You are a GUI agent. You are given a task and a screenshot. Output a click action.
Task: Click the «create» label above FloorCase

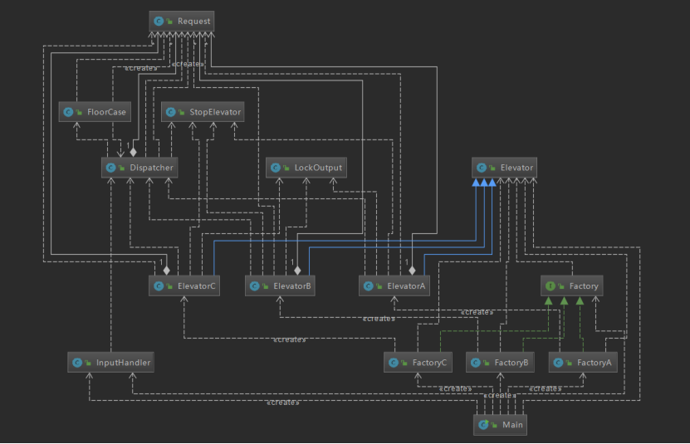click(141, 68)
